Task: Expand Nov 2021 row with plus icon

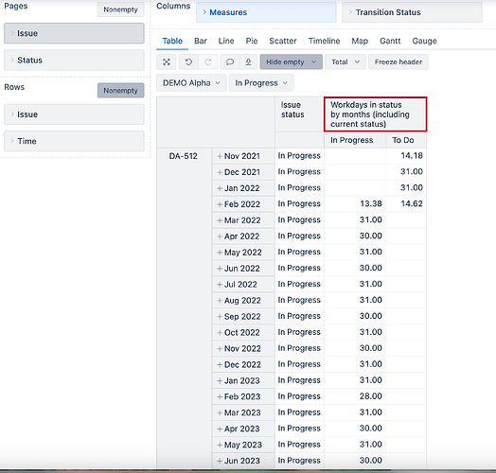Action: click(x=220, y=156)
